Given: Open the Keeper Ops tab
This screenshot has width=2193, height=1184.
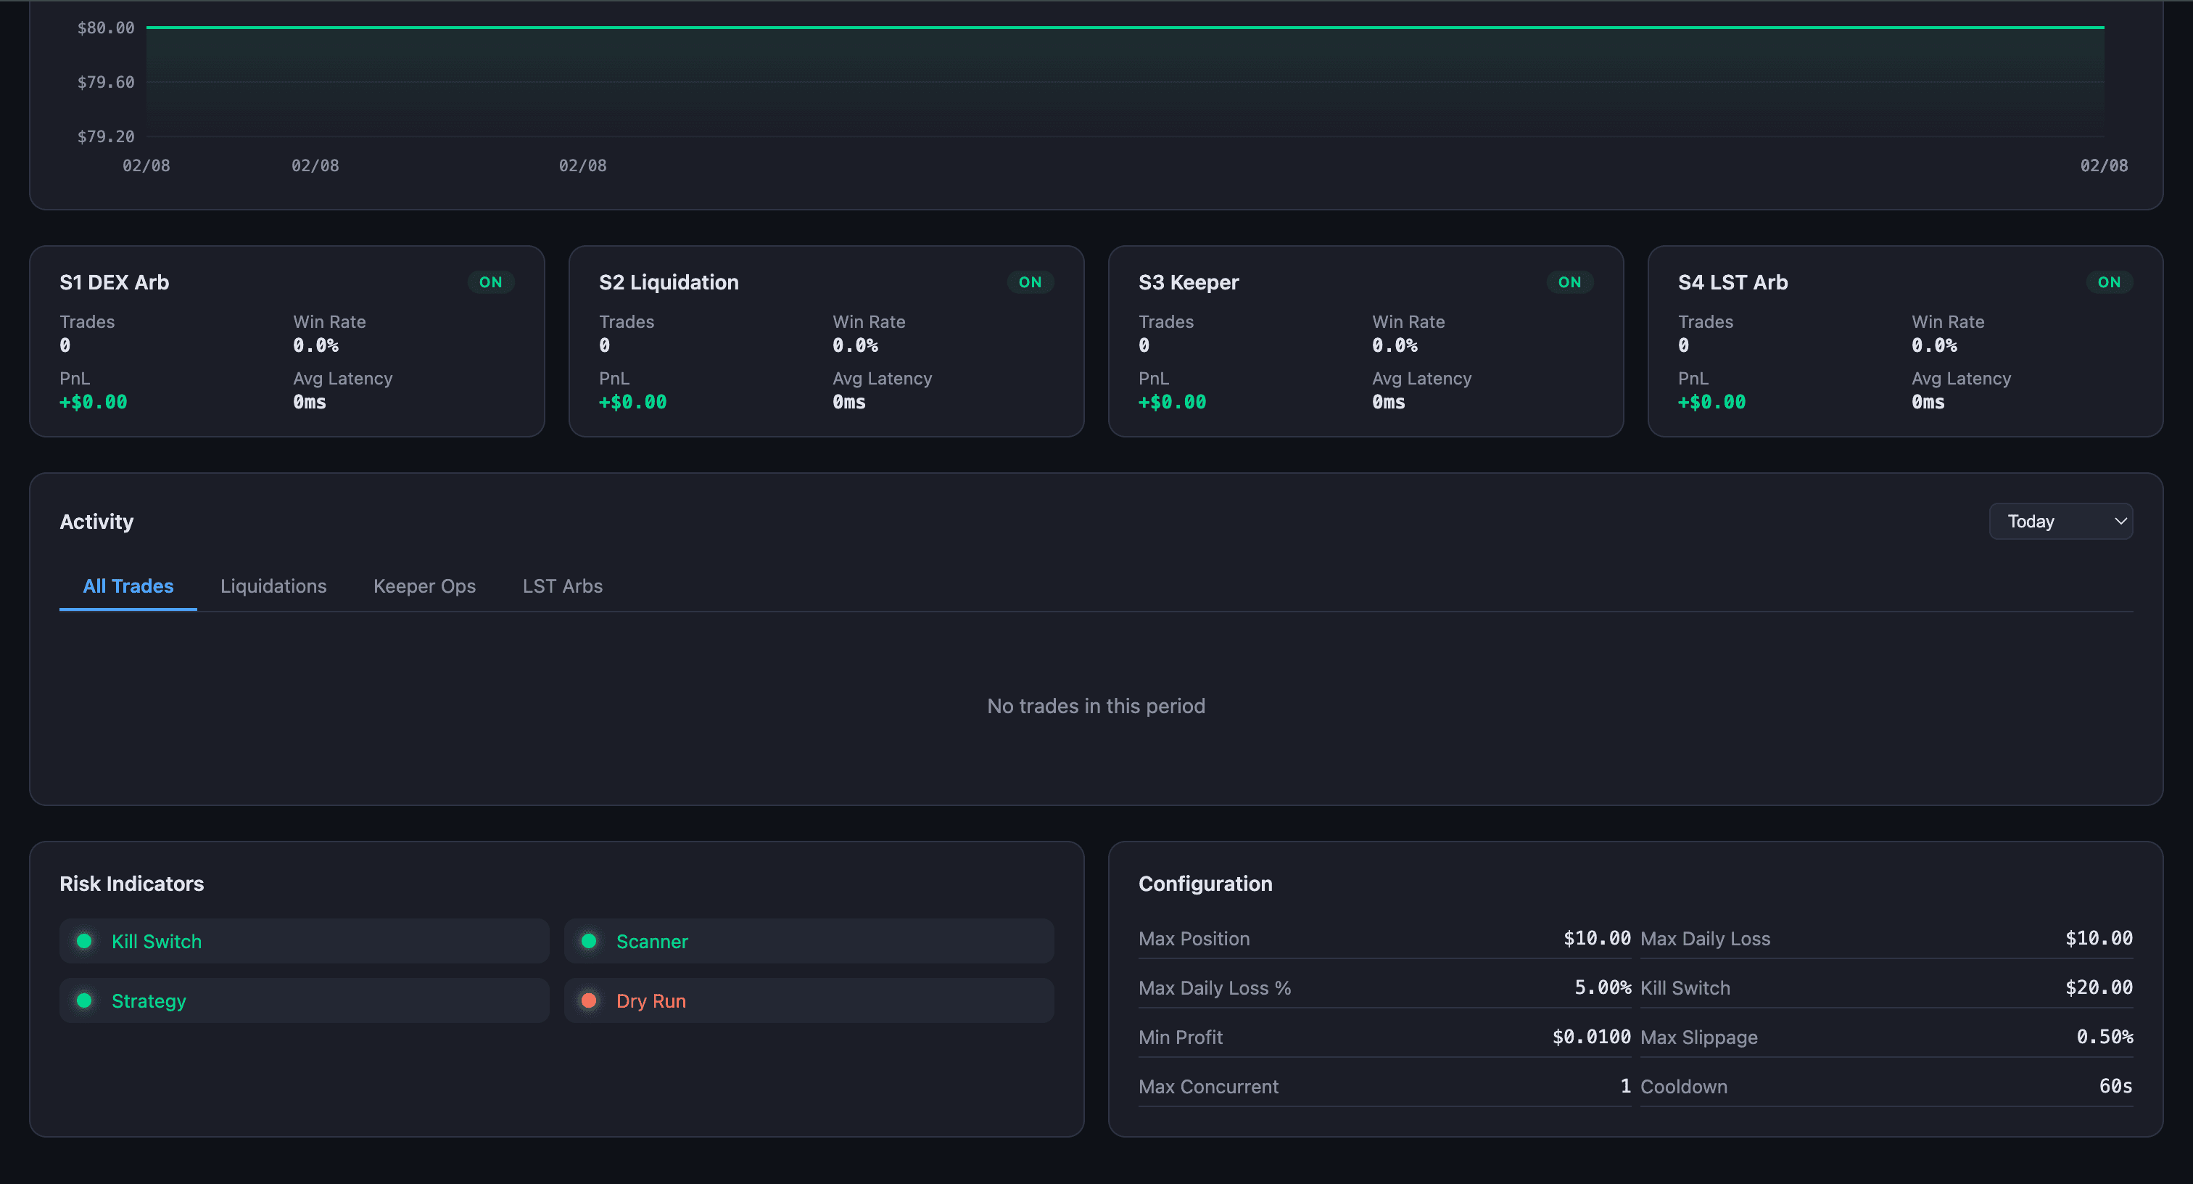Looking at the screenshot, I should (x=424, y=586).
